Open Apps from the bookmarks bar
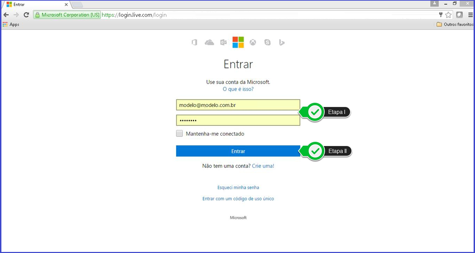The image size is (475, 253). (x=11, y=24)
